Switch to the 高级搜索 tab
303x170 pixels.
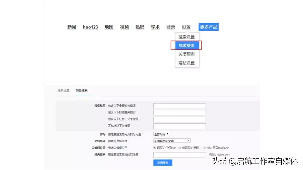click(x=81, y=91)
